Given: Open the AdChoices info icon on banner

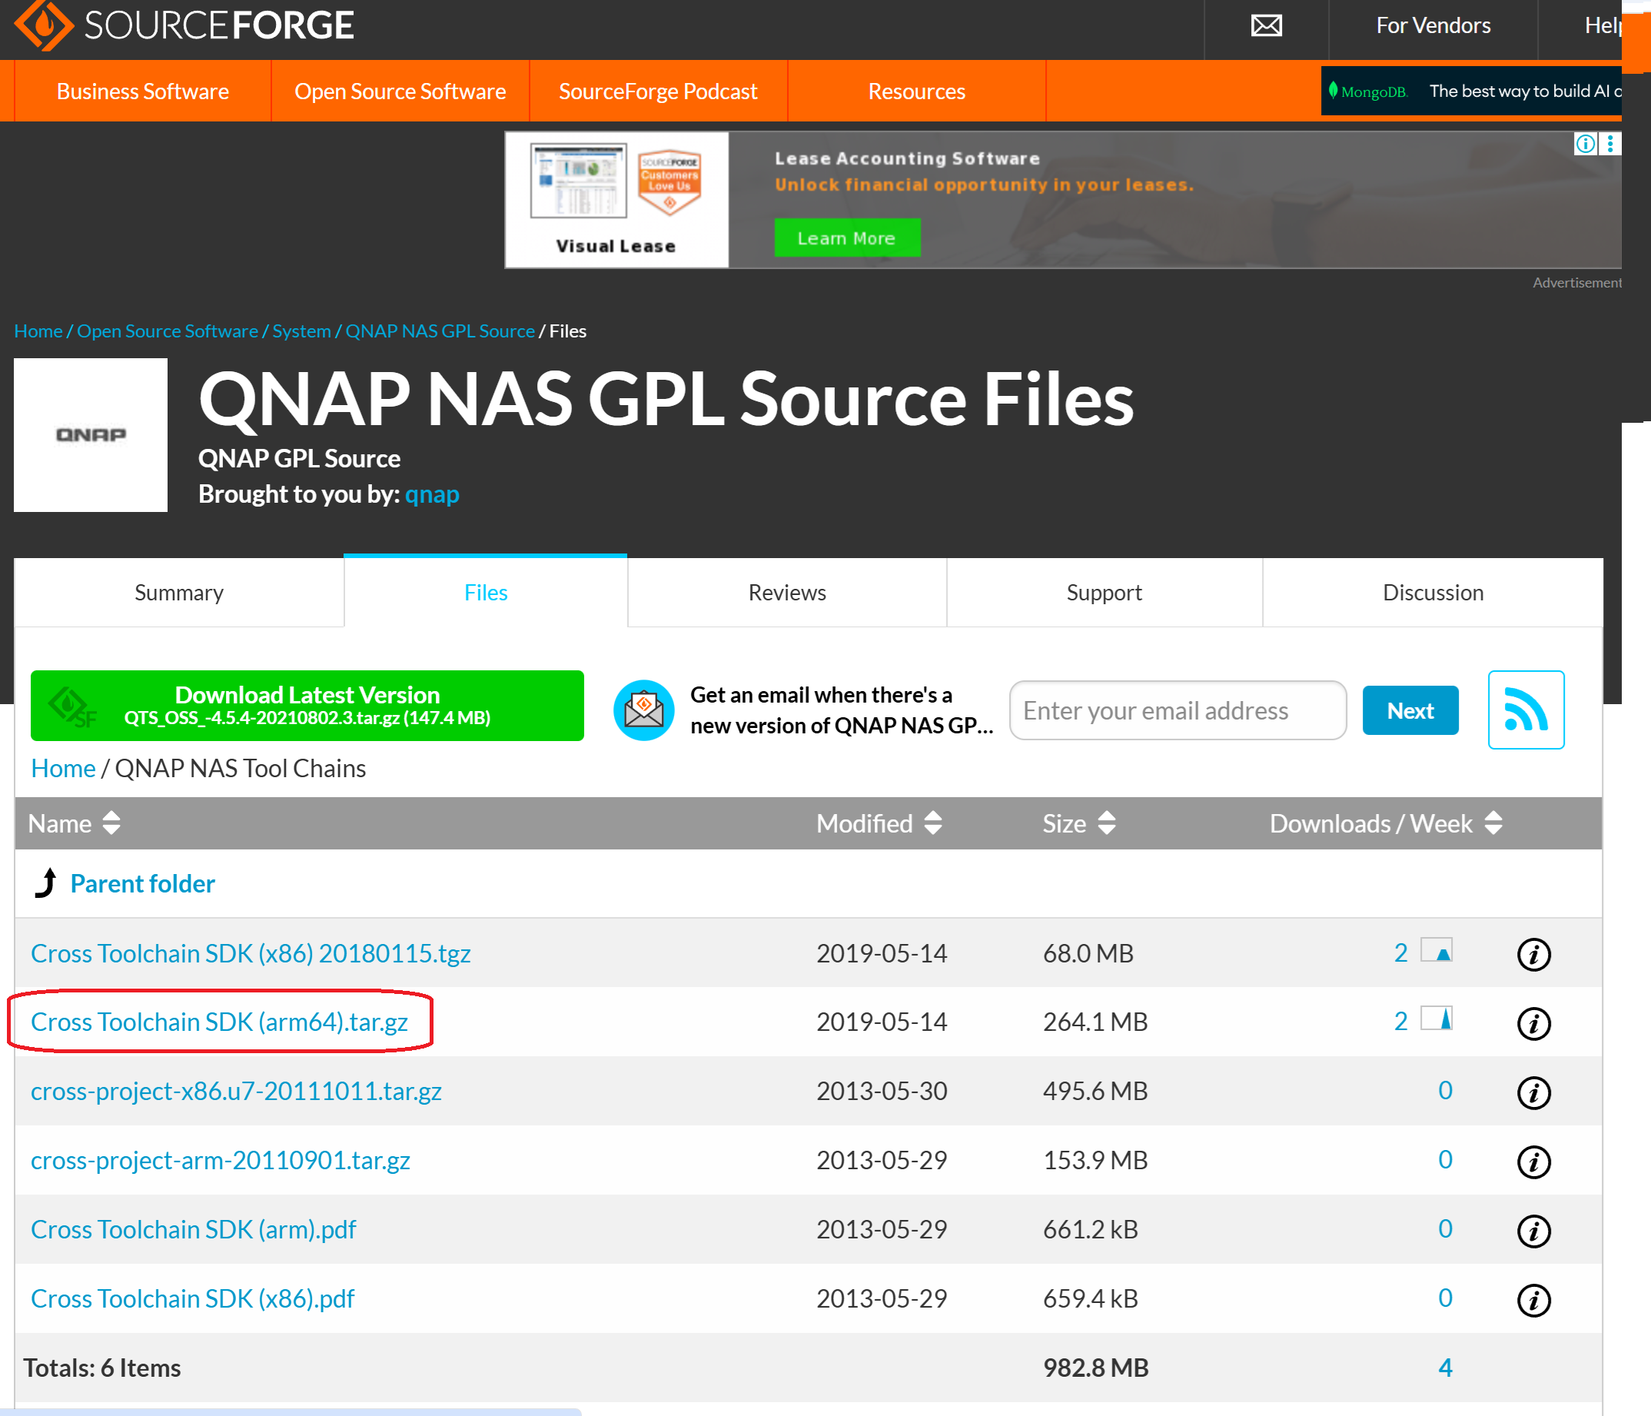Looking at the screenshot, I should click(1585, 144).
